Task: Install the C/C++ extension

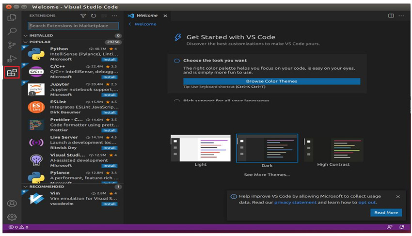Action: (x=110, y=77)
